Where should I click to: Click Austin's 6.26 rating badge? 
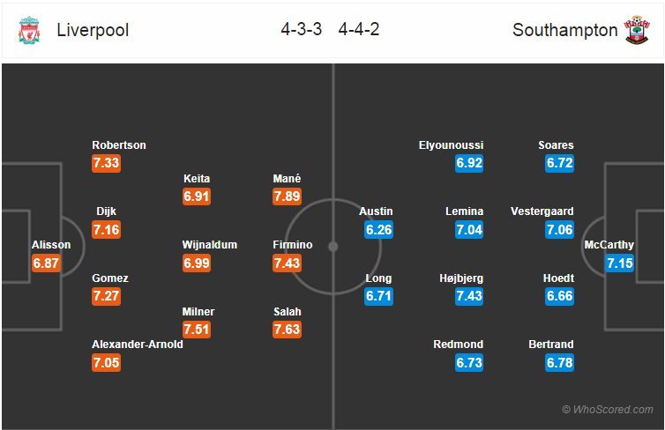[x=379, y=230]
